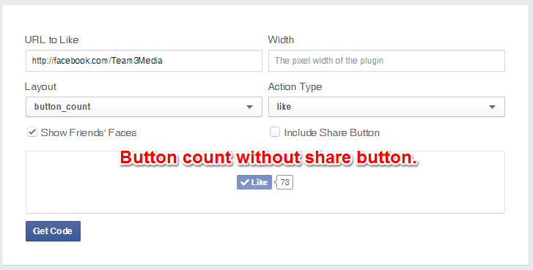Uncheck the Show Friends' Faces checkbox

32,132
